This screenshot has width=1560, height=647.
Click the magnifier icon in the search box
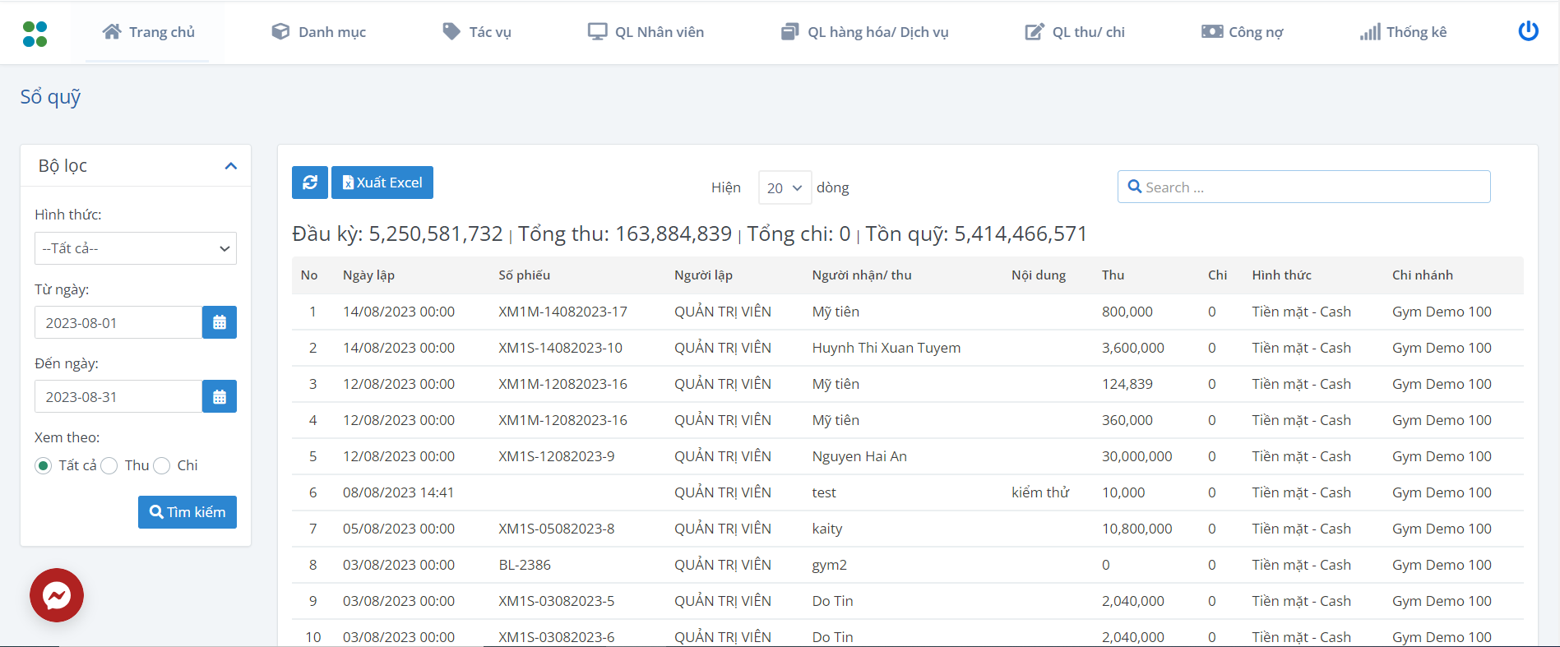pos(1135,187)
